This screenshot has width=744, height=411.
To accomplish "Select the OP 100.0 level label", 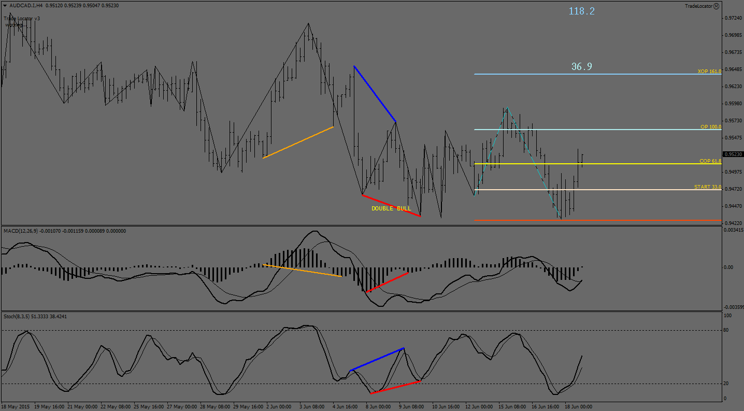I will tap(710, 126).
